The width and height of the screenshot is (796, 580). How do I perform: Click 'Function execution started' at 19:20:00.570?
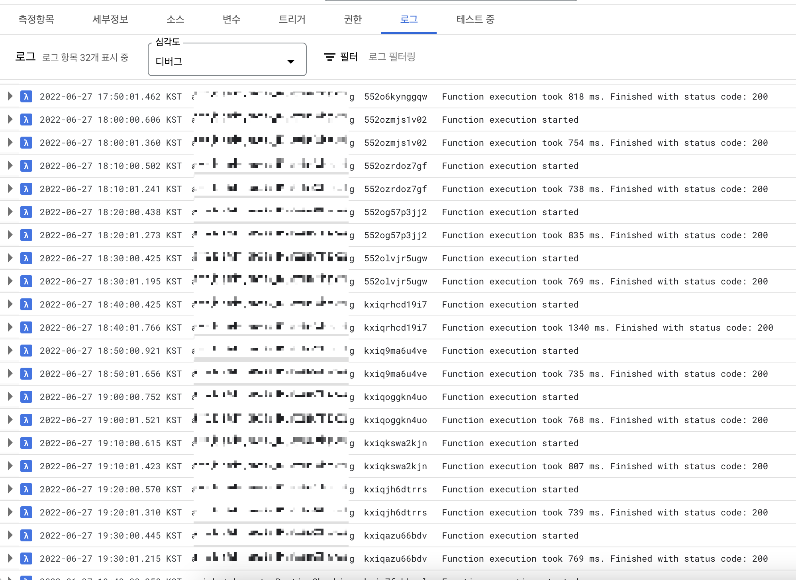tap(510, 489)
